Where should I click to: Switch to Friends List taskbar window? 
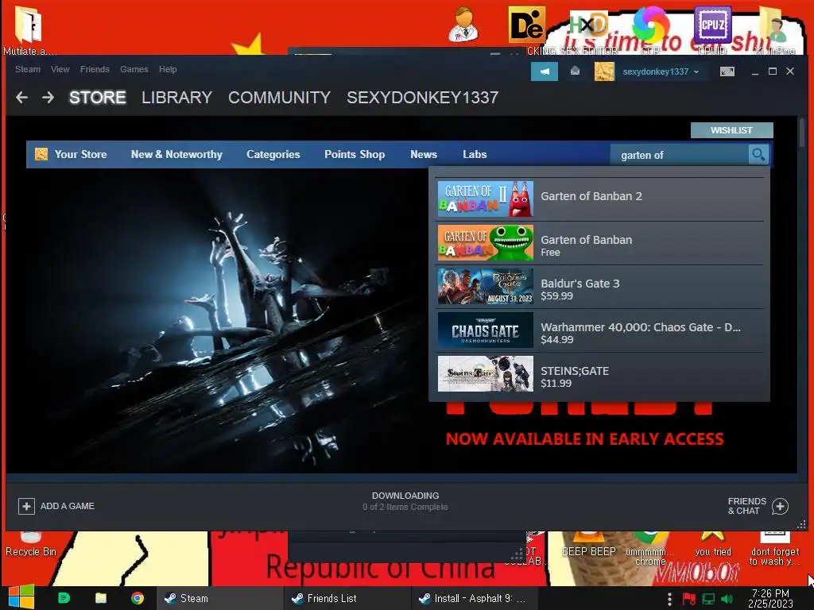(347, 598)
